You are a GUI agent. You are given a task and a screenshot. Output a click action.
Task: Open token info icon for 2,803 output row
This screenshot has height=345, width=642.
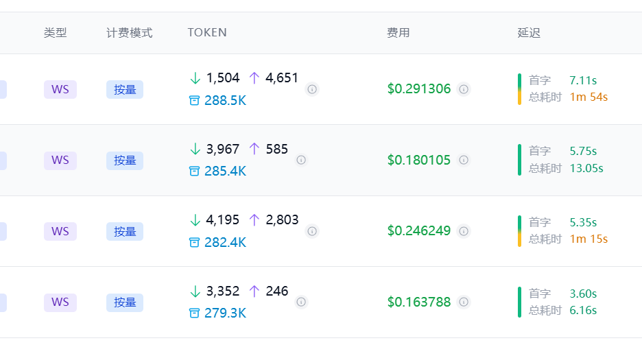point(312,231)
